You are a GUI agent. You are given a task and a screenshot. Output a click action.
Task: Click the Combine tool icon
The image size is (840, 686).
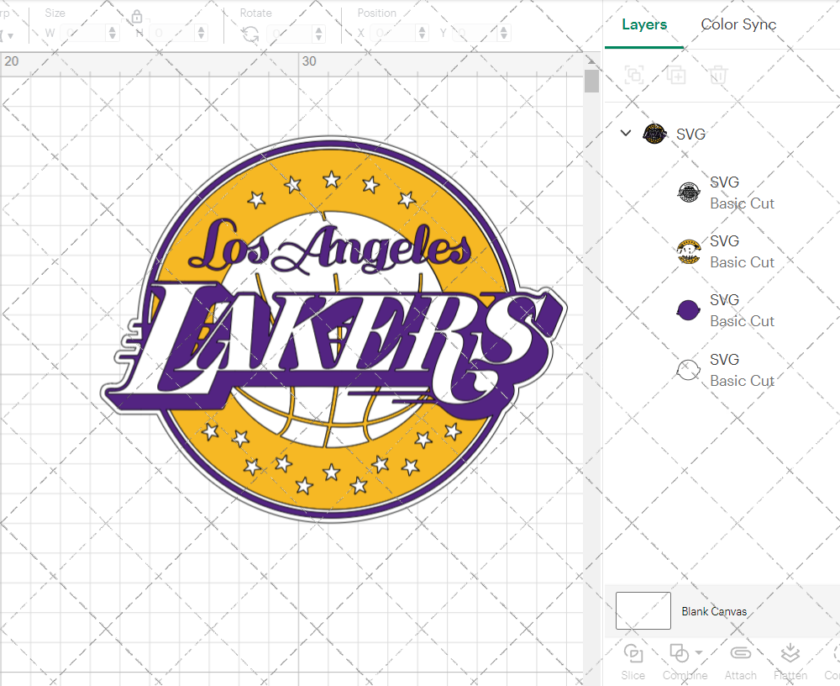pyautogui.click(x=680, y=654)
